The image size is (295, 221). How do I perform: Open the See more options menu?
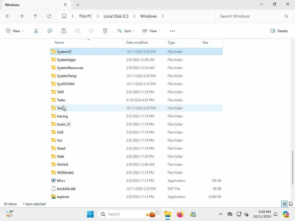tap(173, 31)
